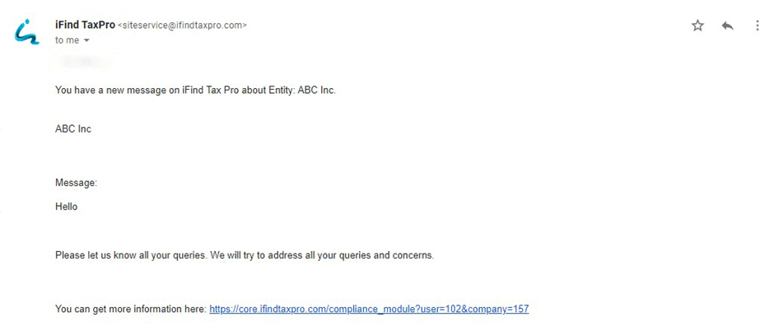Click the blurred text below the recipient line
774x331 pixels.
85,61
